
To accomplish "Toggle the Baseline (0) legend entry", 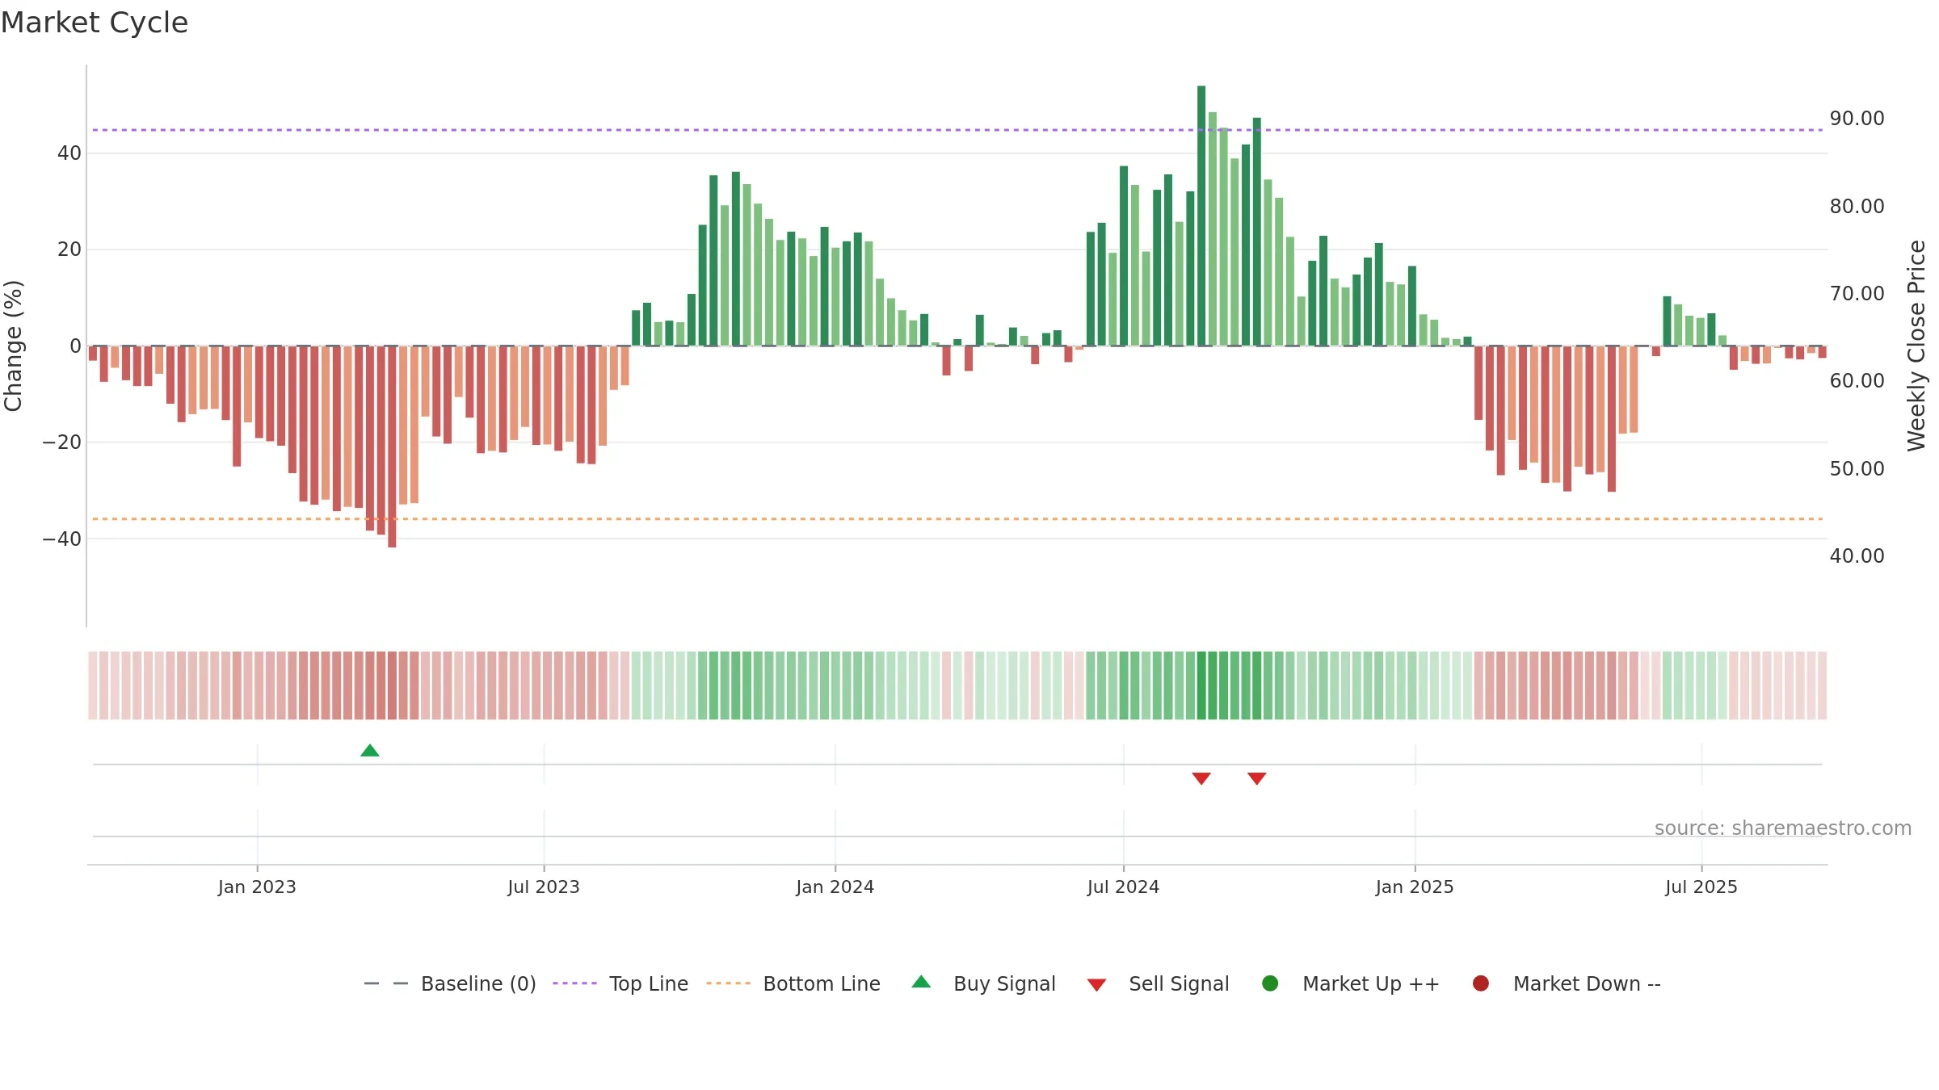I will (x=450, y=983).
